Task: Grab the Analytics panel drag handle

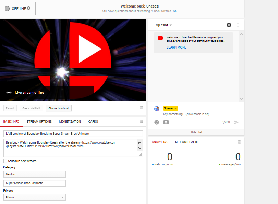Action: point(240,142)
